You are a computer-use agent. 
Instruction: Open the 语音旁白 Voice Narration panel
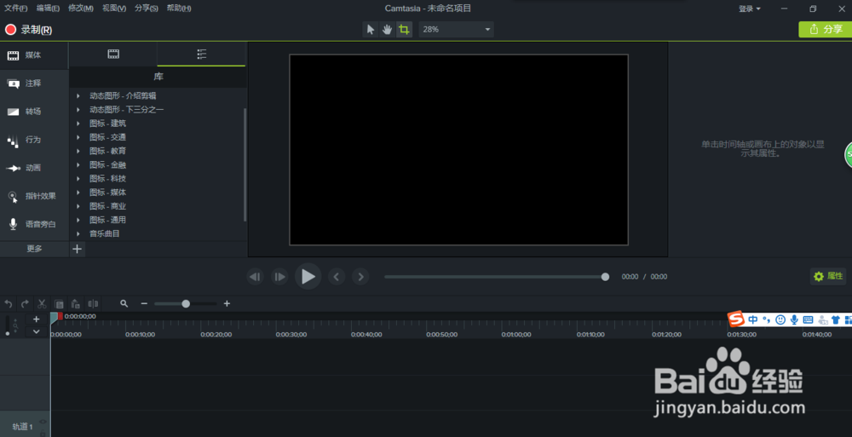pos(34,224)
